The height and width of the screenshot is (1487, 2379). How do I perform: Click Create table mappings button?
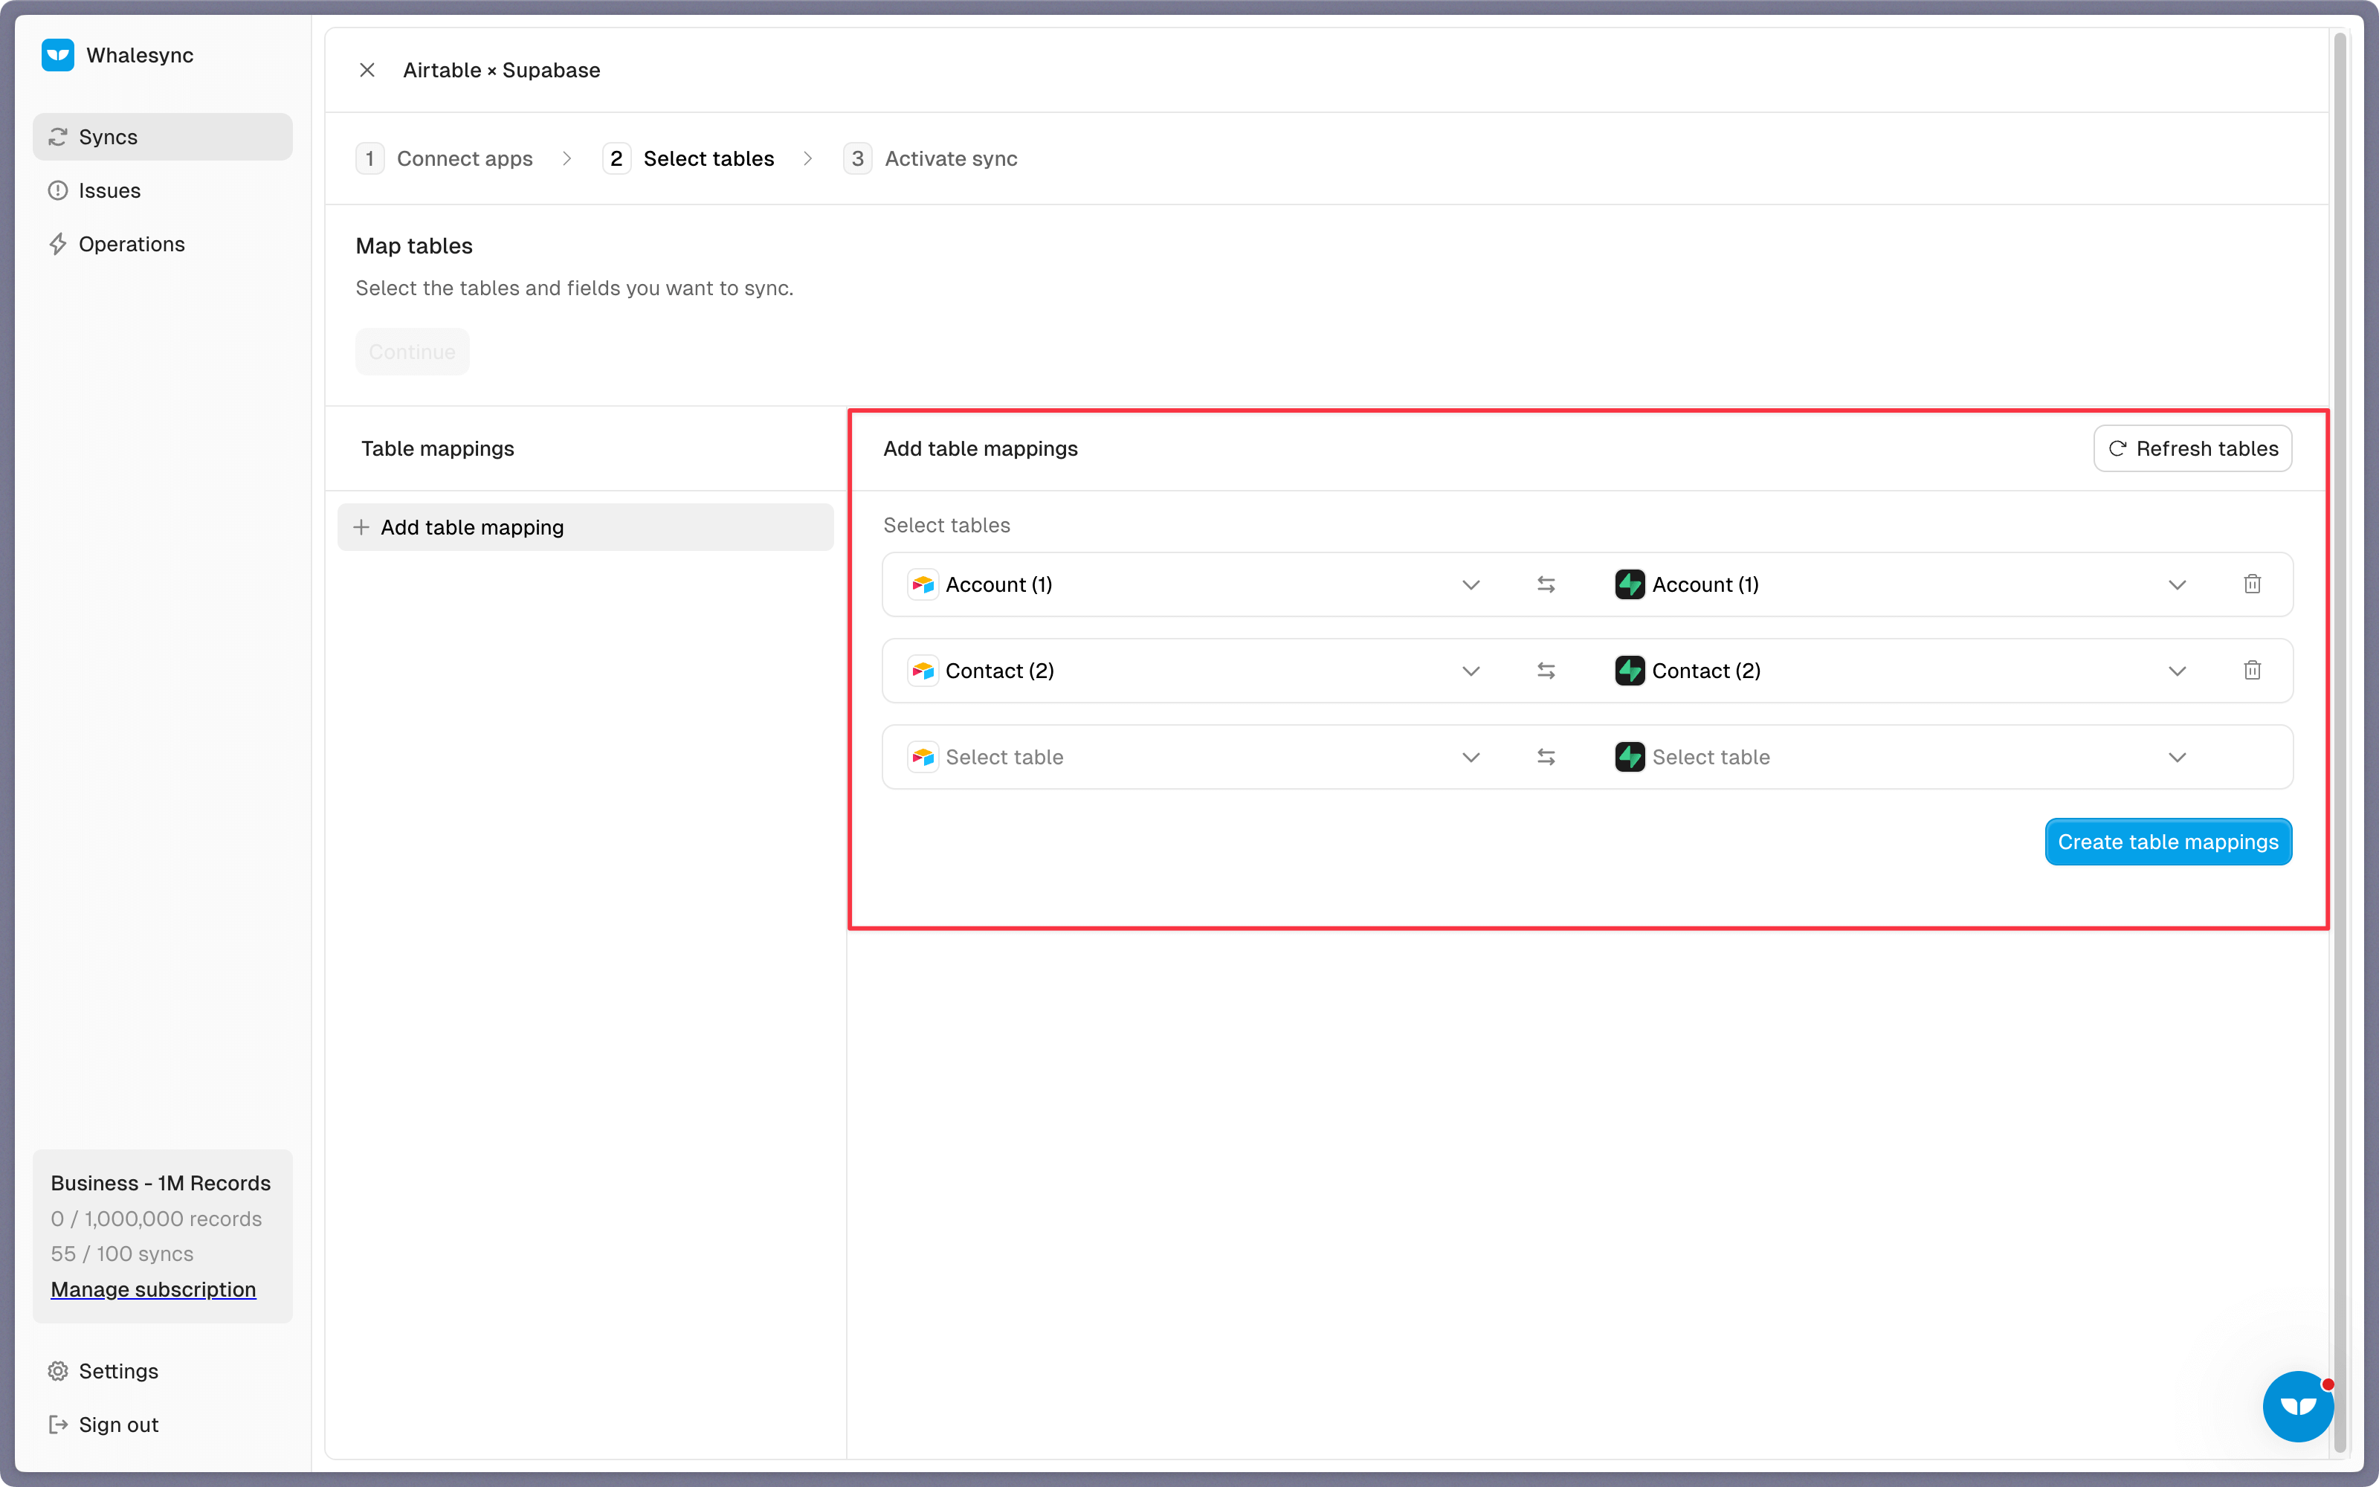(2168, 842)
